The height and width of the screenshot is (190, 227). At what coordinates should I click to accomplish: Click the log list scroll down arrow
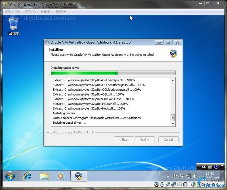(x=173, y=124)
